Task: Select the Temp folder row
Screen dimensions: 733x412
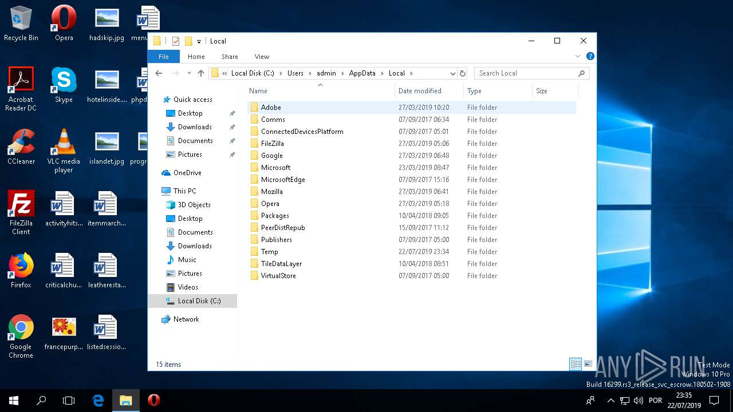Action: coord(412,252)
